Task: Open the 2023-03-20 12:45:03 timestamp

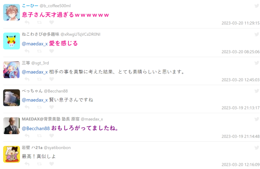Action: 240,80
